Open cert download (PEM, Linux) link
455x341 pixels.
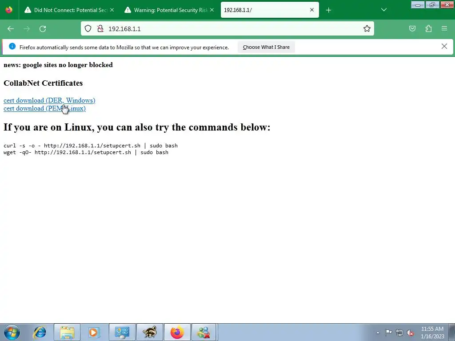tap(44, 108)
